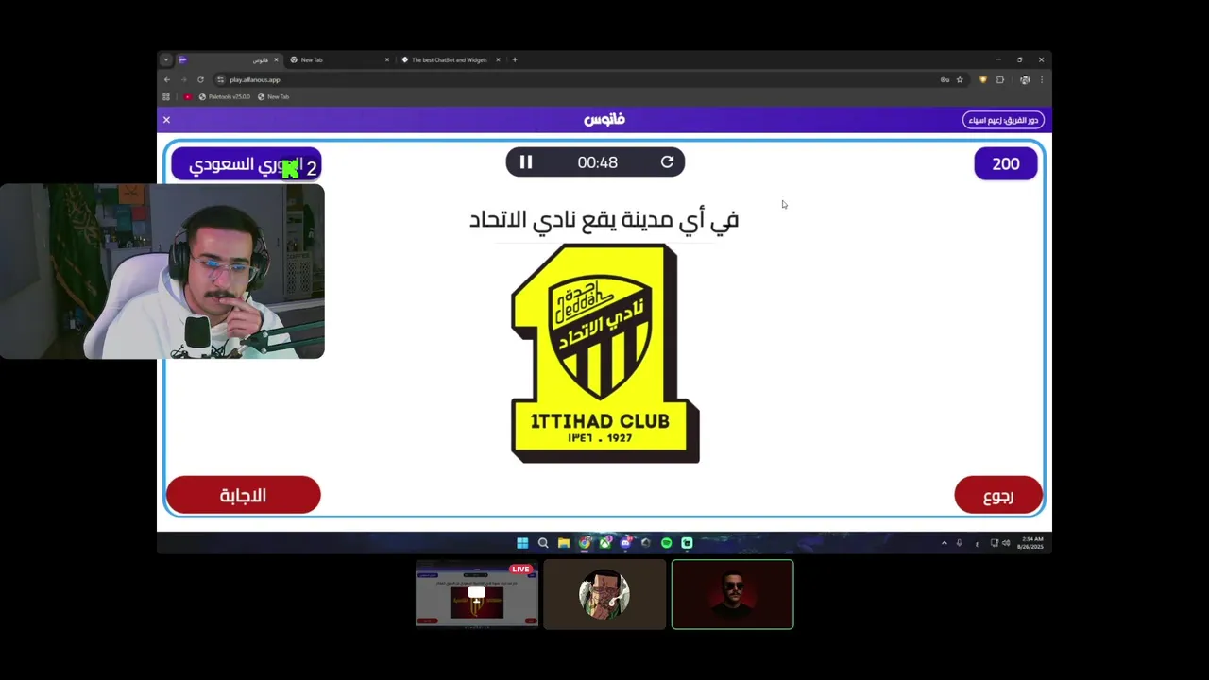
Task: Open the YouTube bookmark icon
Action: coord(187,96)
